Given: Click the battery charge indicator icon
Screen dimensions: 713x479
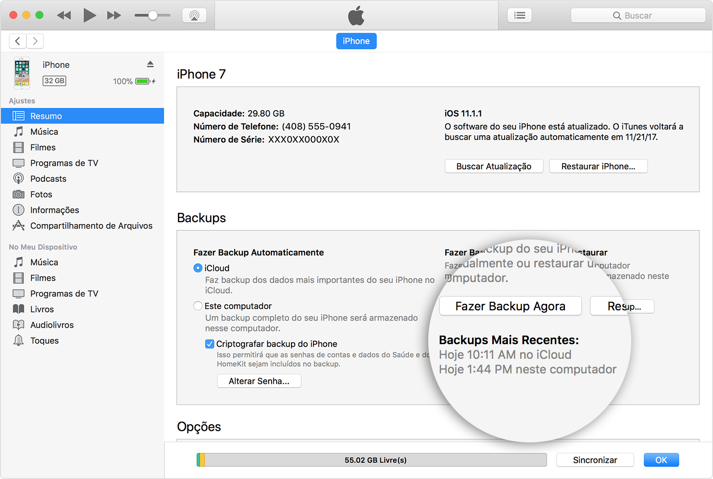Looking at the screenshot, I should pyautogui.click(x=145, y=81).
